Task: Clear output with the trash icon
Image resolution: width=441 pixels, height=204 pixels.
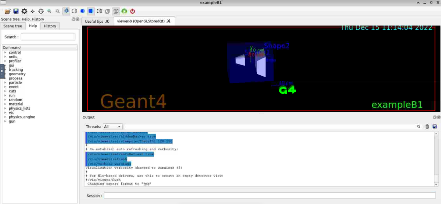Action: click(x=427, y=127)
